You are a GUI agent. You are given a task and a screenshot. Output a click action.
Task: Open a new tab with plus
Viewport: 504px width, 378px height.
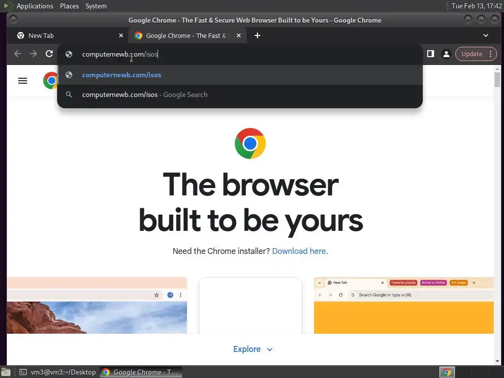[257, 35]
